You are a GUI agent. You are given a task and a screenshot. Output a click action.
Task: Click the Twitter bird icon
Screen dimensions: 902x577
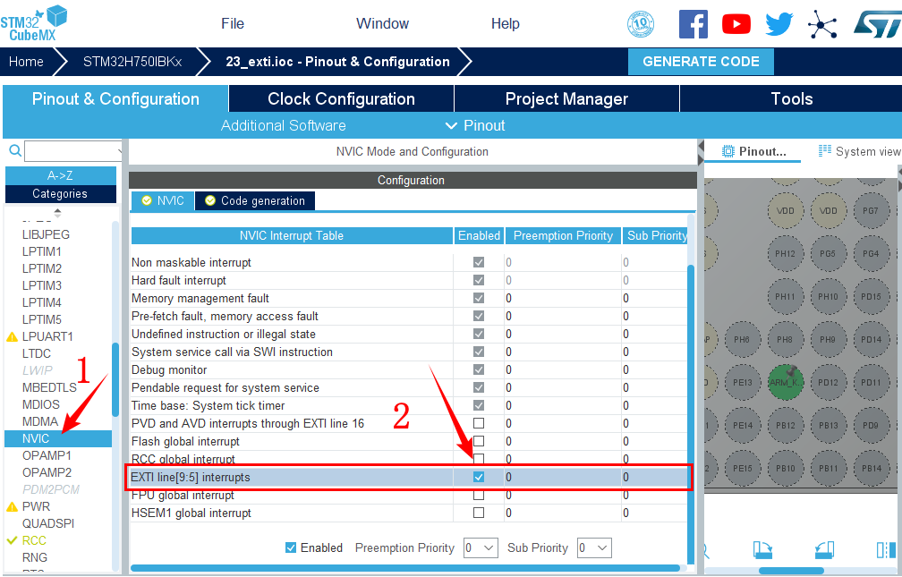[779, 24]
